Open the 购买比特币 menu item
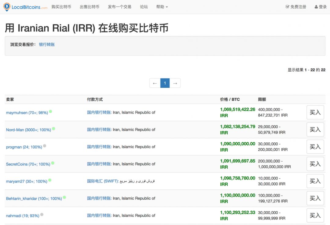The height and width of the screenshot is (225, 330). coord(61,7)
